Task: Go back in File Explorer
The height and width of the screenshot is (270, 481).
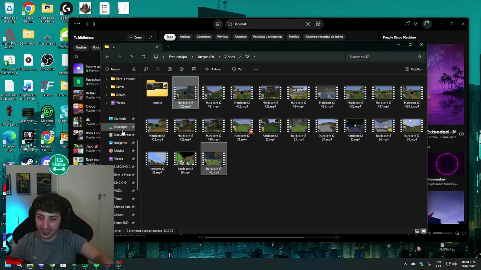Action: 107,57
